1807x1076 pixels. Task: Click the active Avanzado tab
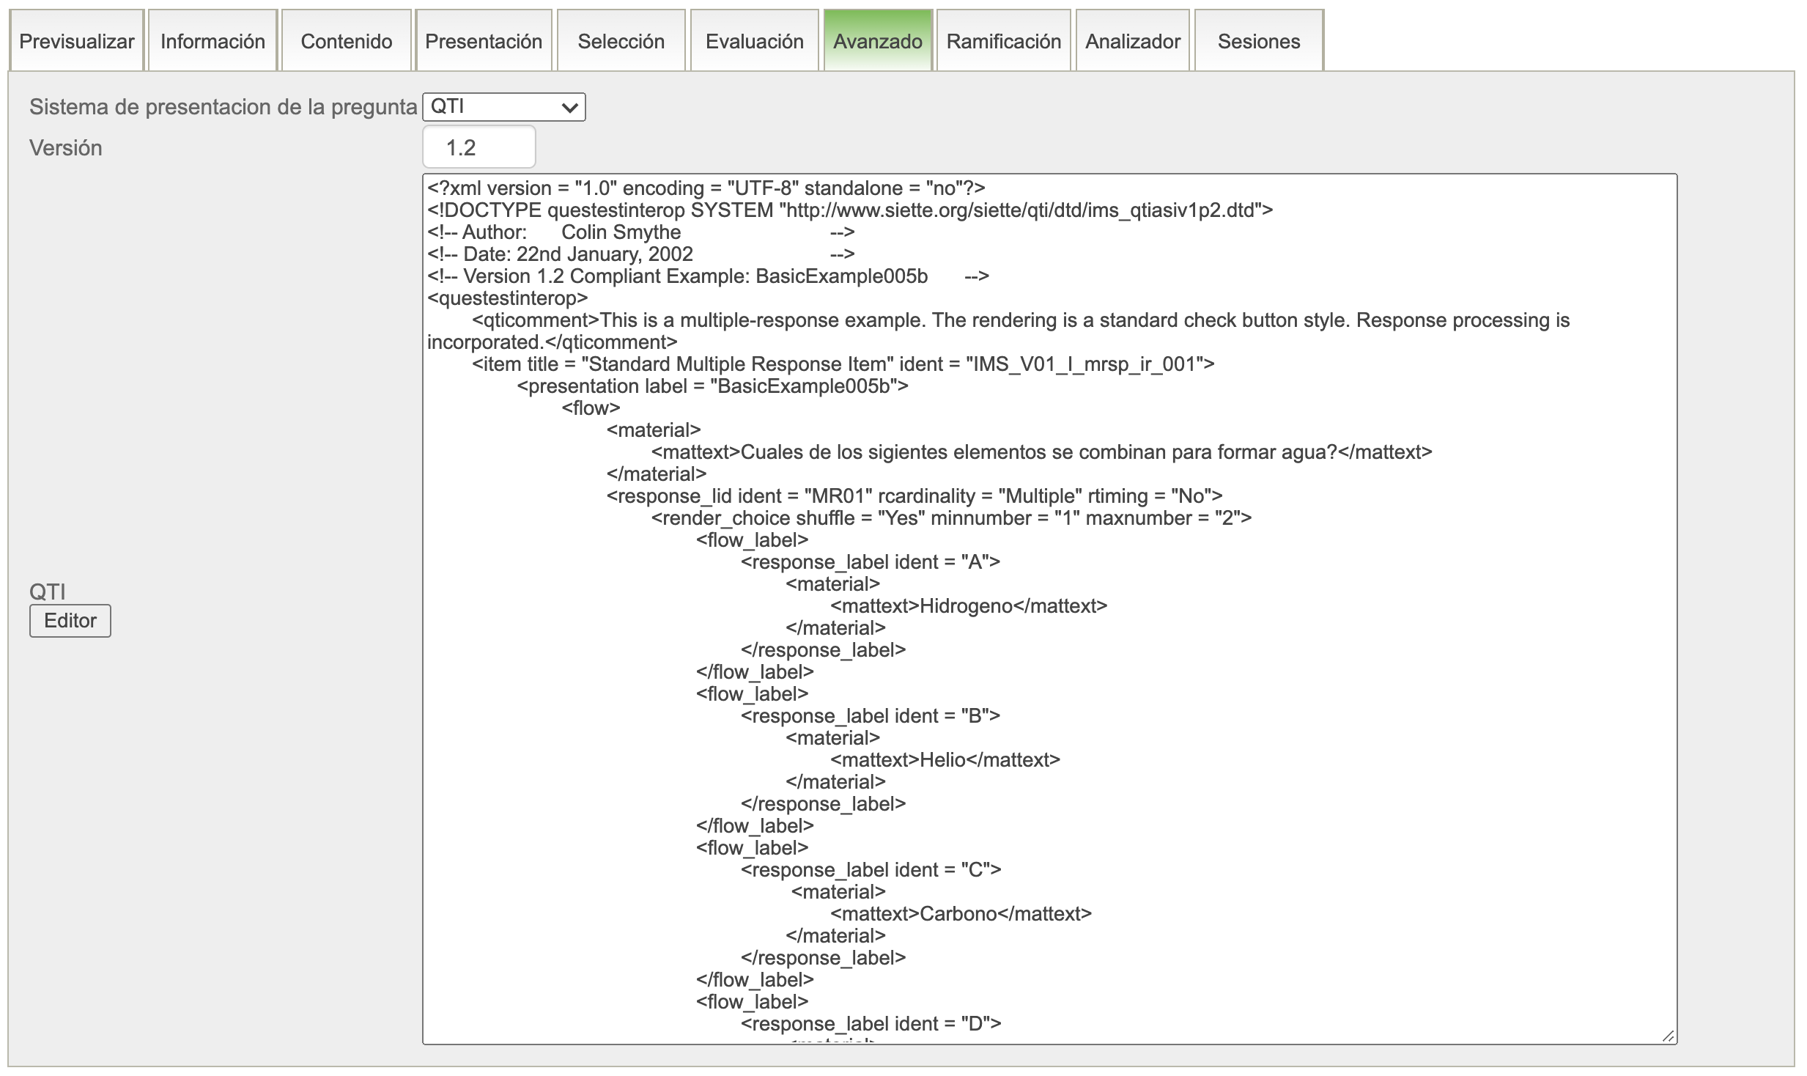[877, 41]
